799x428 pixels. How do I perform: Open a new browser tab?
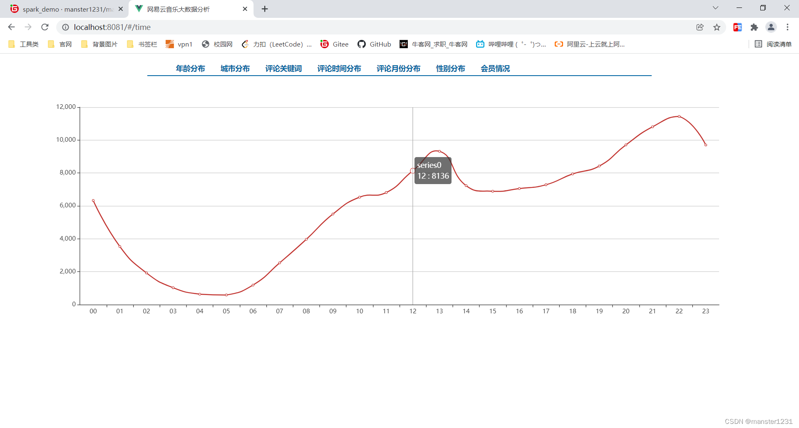click(265, 9)
